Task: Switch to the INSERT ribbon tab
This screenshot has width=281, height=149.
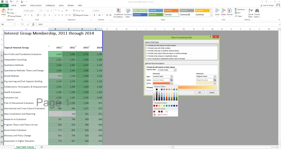Action: (23, 5)
